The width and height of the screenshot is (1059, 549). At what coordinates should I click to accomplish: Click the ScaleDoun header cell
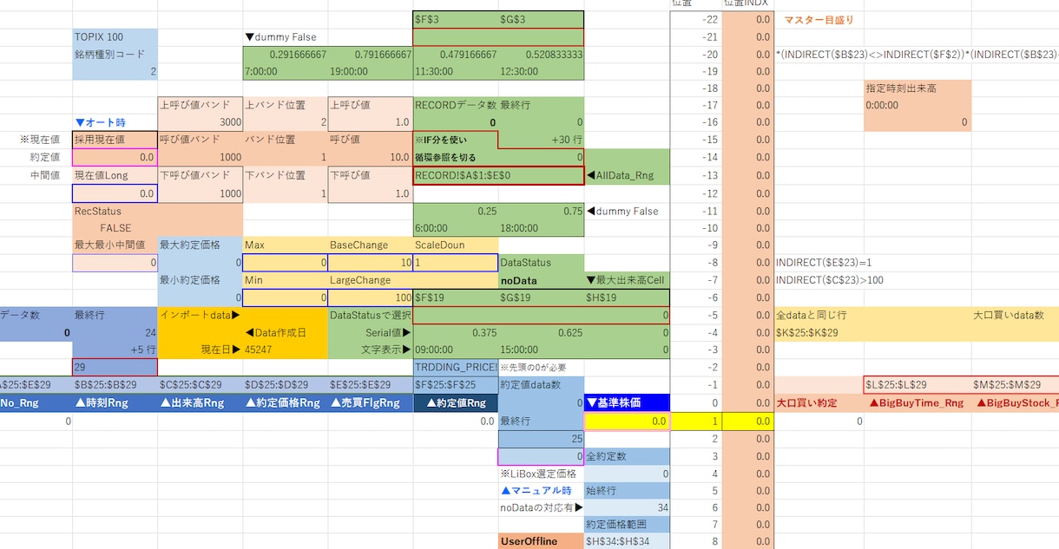(455, 245)
